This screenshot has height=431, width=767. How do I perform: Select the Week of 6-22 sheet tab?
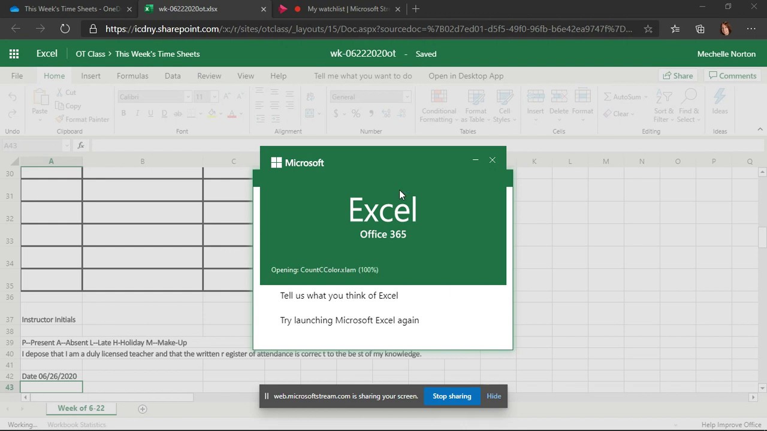[x=81, y=408]
